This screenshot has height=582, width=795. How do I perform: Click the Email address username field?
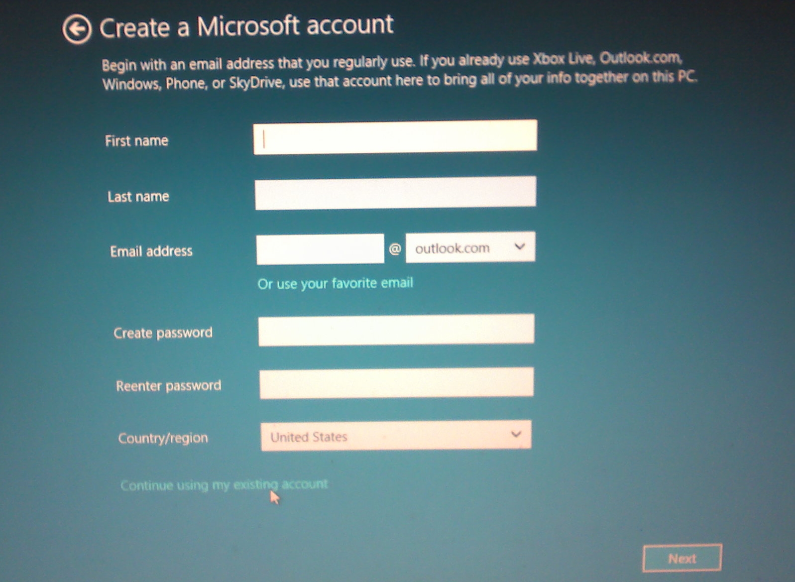click(x=320, y=249)
